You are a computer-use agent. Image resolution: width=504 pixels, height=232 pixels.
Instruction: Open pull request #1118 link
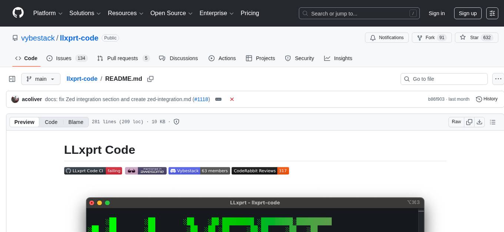201,99
